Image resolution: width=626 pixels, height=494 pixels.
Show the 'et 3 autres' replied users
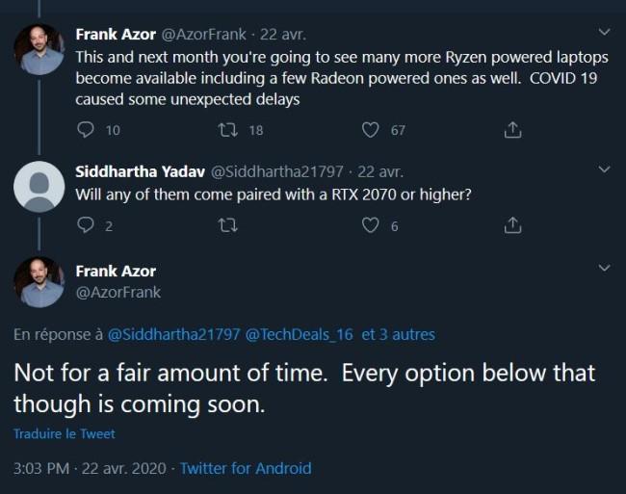click(x=398, y=335)
